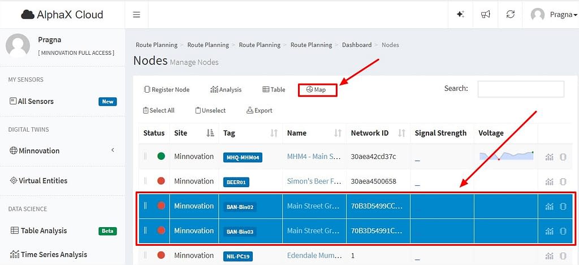Click network ID 30aea4500658
Screen dimensions: 579x265
point(373,181)
